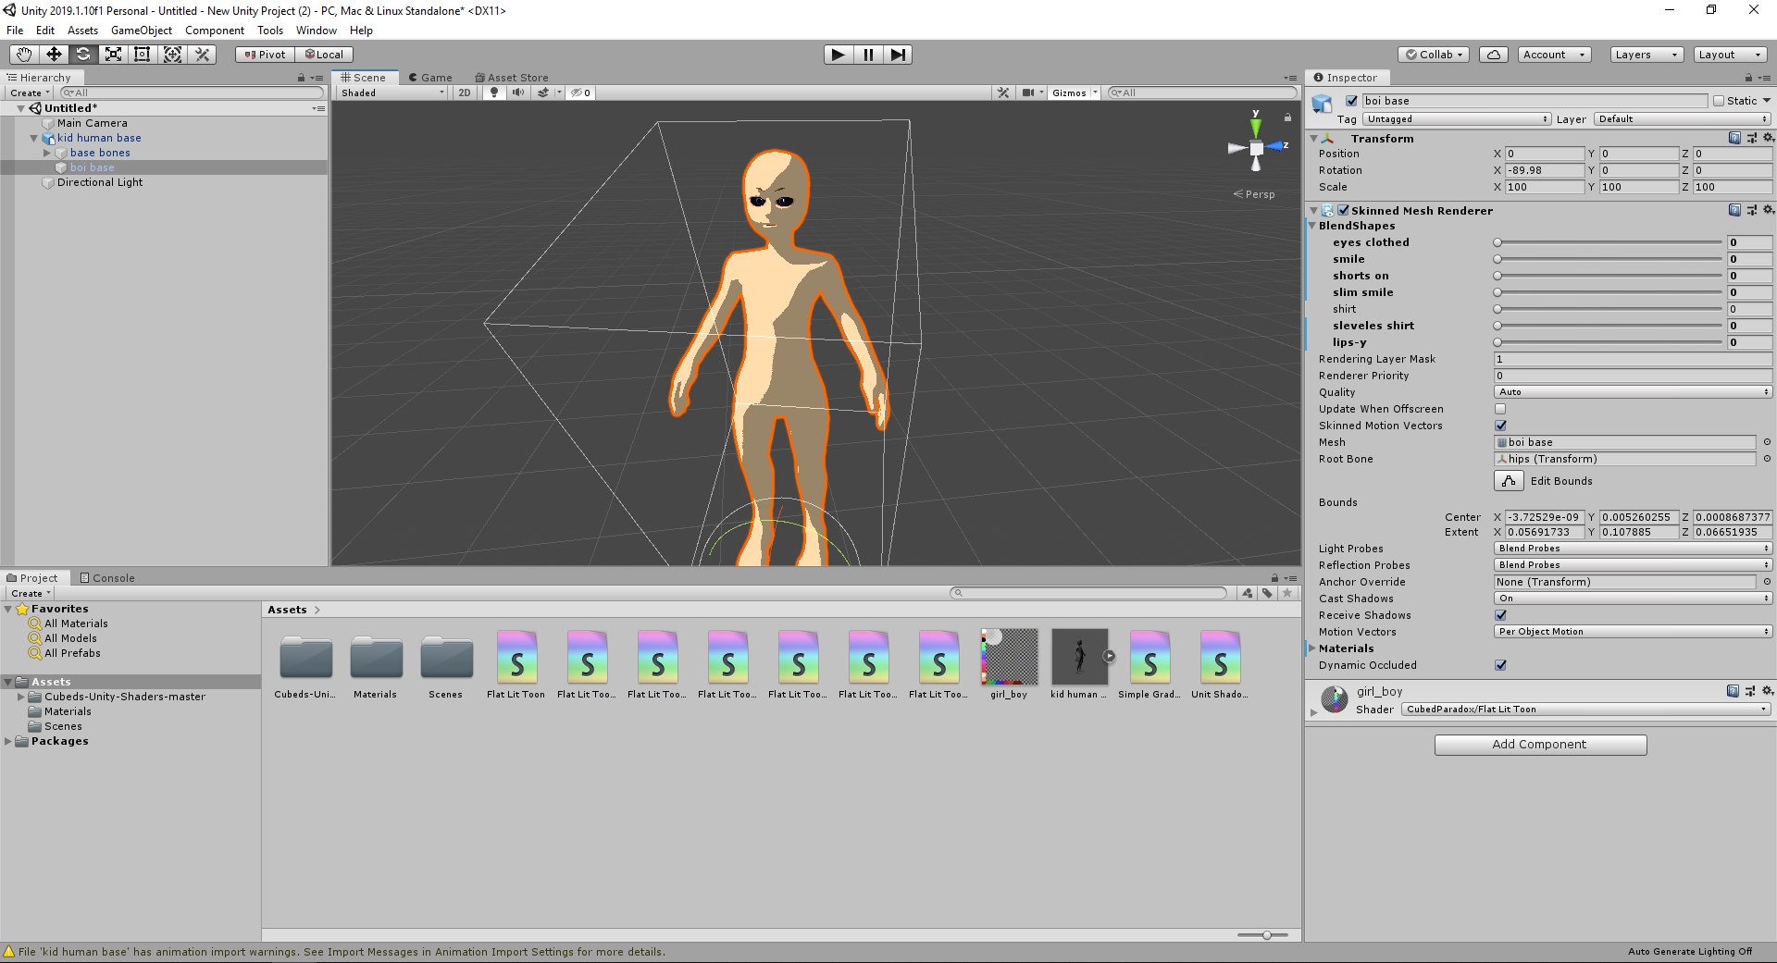
Task: Switch to the Game tab
Action: 430,78
